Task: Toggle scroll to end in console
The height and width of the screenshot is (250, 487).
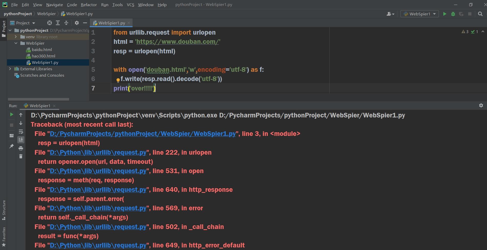Action: pos(21,140)
